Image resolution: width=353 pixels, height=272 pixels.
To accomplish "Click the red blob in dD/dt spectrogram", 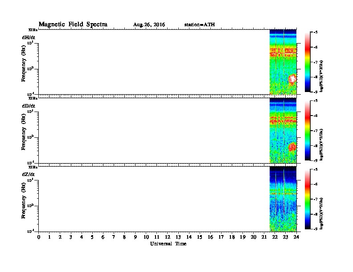I will point(292,147).
